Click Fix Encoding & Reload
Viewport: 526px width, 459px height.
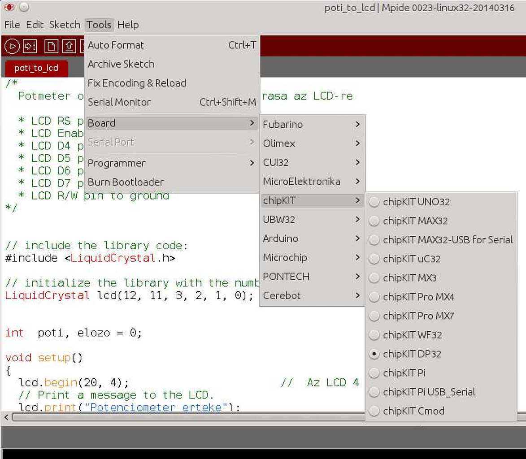pos(172,83)
